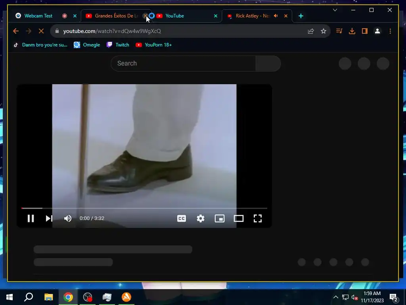Open the system monitor icon in the taskbar
The height and width of the screenshot is (305, 406).
(107, 297)
